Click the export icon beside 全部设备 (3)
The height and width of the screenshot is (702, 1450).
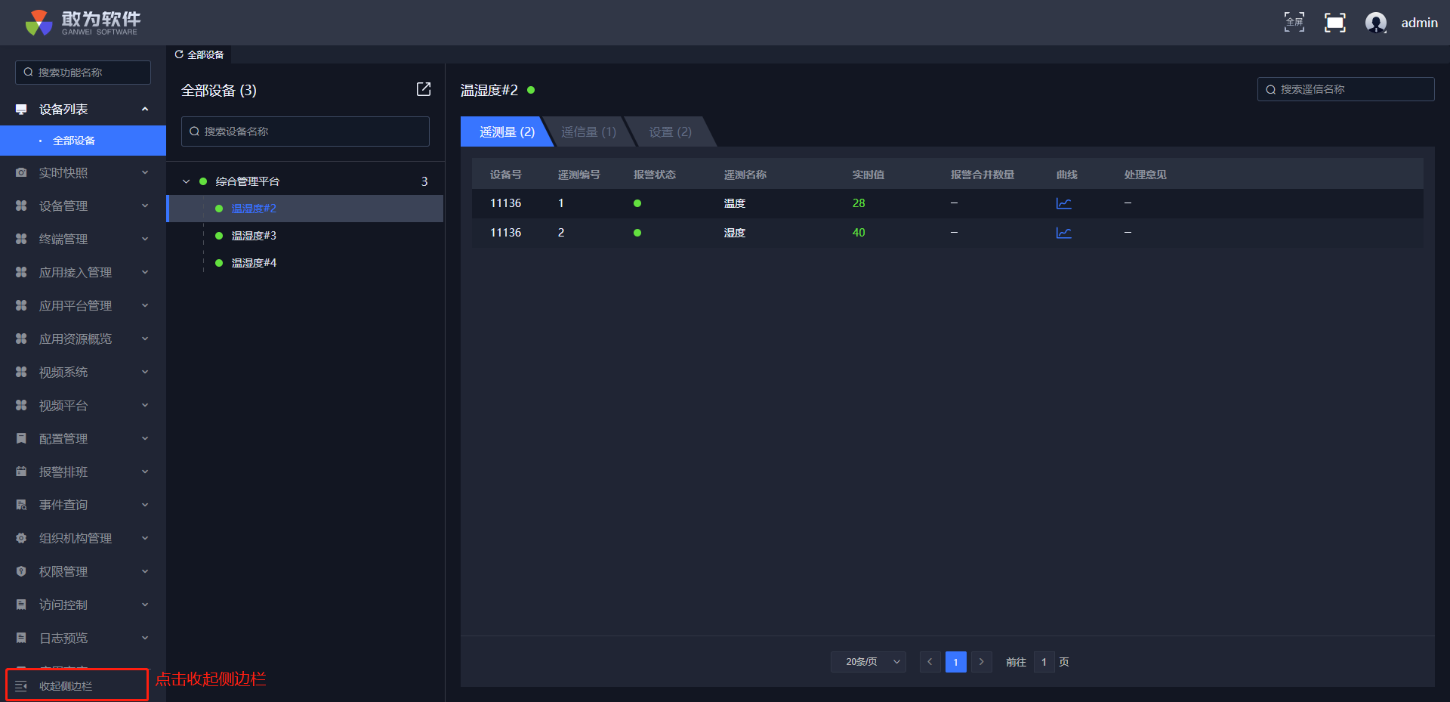pos(424,89)
